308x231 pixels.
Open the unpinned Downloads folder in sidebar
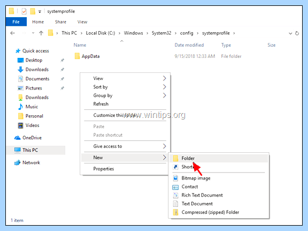[x=37, y=98]
